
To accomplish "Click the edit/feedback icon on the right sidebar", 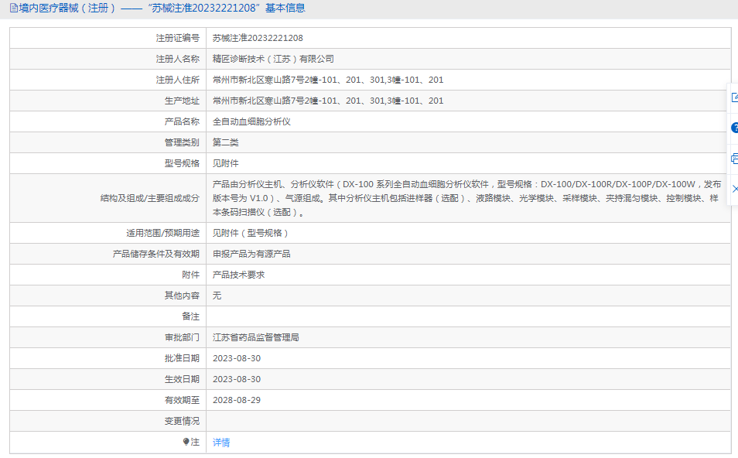I will point(734,97).
